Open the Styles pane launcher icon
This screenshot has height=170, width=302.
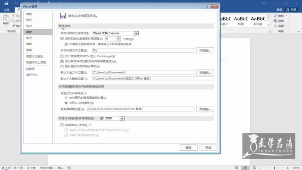tap(270, 32)
